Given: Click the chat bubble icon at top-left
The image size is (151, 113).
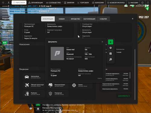Looking at the screenshot, I should [x=3, y=3].
